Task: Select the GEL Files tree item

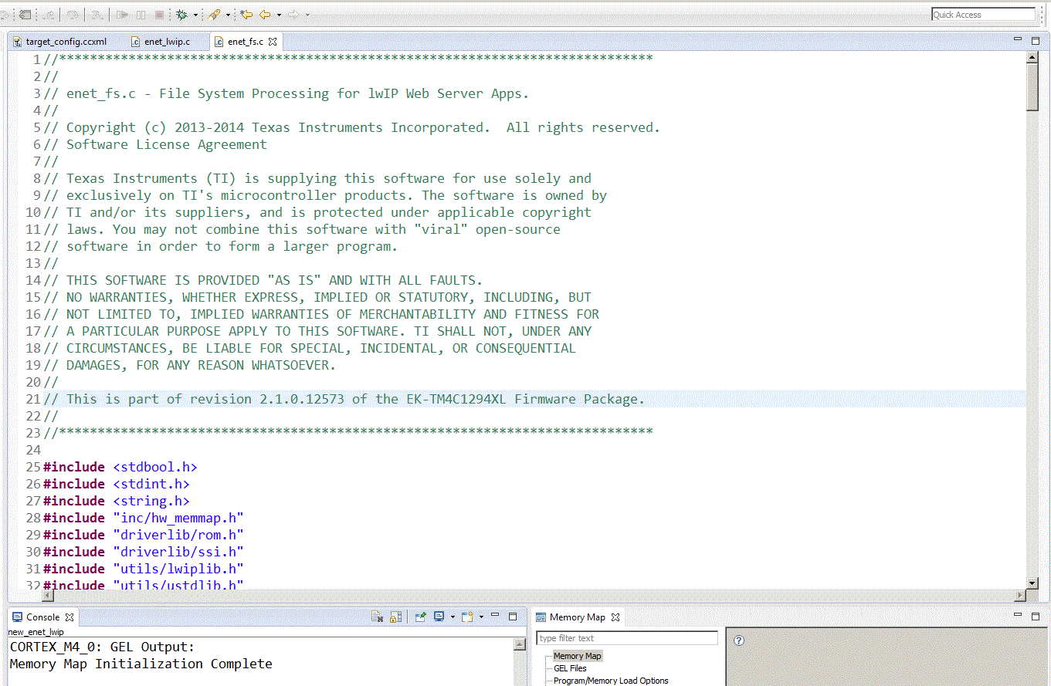Action: point(570,668)
